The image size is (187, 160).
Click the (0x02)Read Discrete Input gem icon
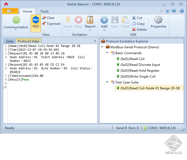coord(118,65)
